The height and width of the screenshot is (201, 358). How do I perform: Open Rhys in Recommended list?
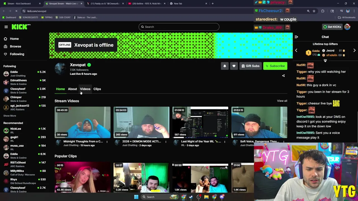coord(24,181)
